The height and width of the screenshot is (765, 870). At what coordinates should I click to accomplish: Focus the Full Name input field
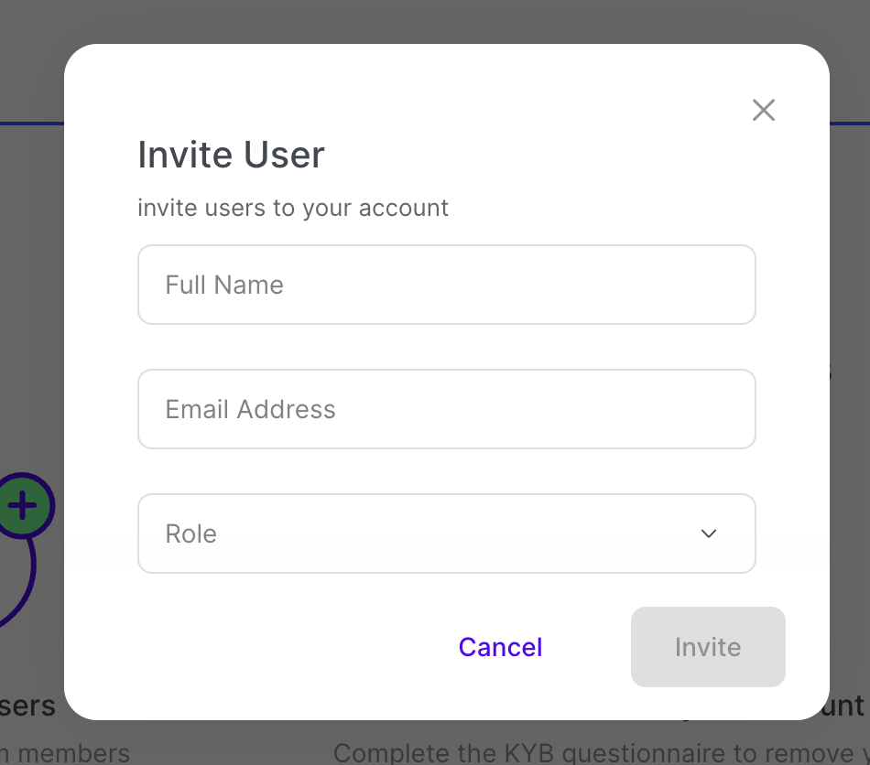[x=446, y=285]
